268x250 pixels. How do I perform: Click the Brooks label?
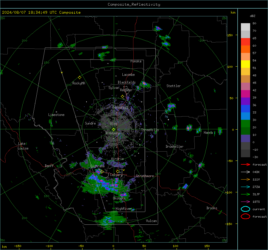click(212, 208)
